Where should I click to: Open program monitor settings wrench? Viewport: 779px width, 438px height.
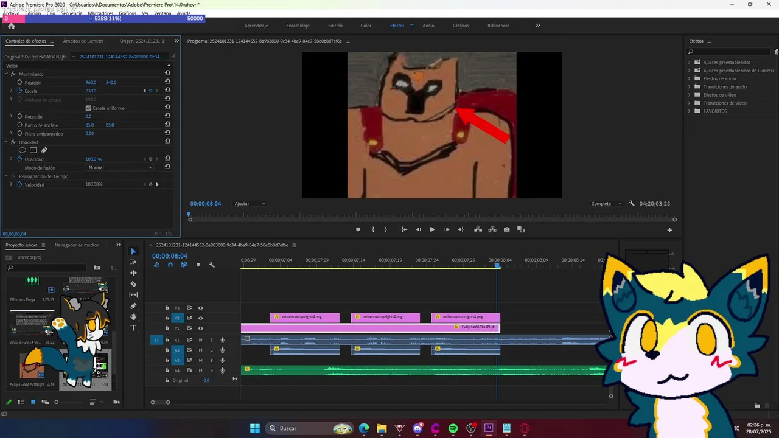pos(632,204)
